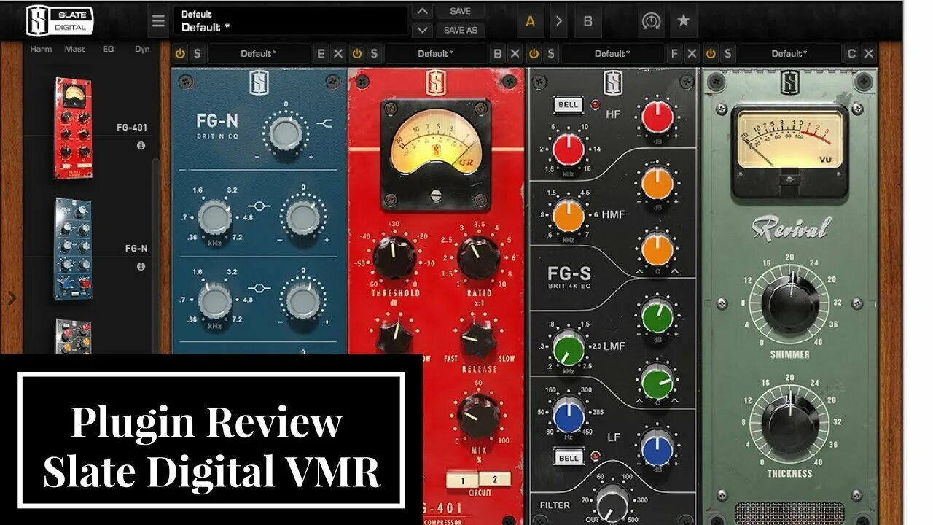Select the A comparison setting
The width and height of the screenshot is (933, 525).
point(531,21)
